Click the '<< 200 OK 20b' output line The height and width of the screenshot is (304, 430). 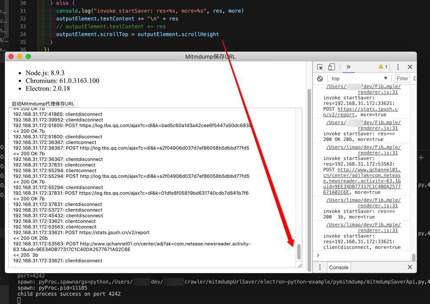[30, 238]
